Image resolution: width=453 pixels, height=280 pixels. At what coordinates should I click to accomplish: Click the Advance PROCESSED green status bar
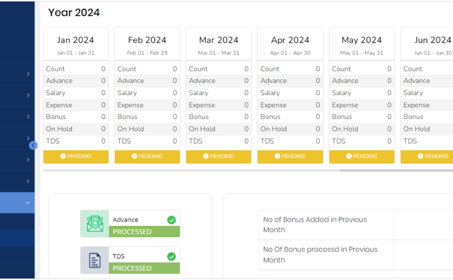click(x=144, y=232)
